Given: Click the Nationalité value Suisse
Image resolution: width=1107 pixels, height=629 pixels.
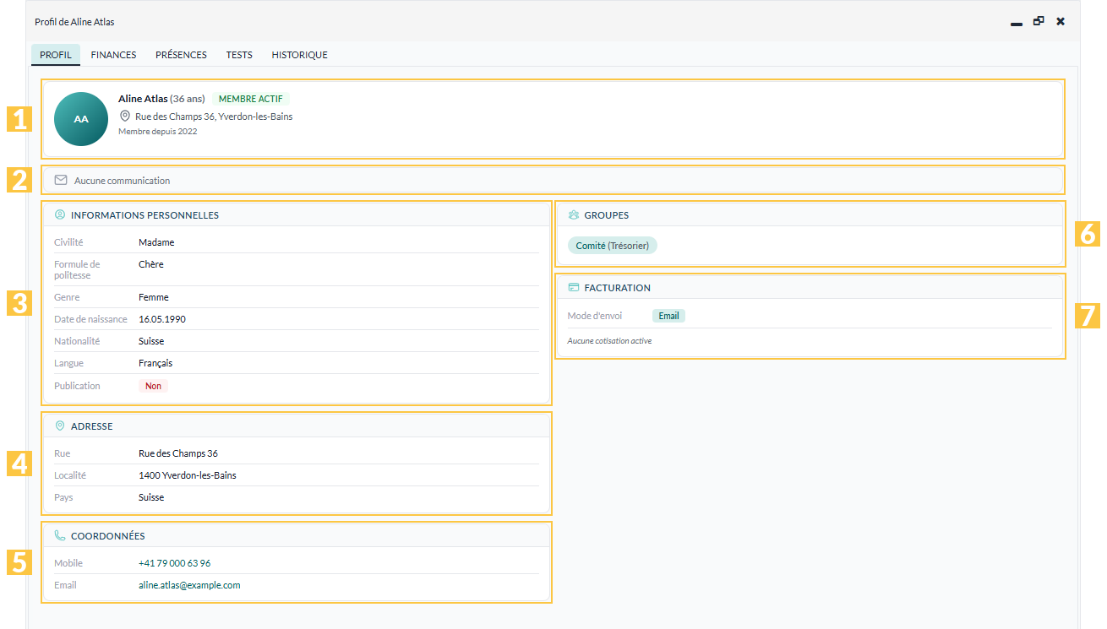Looking at the screenshot, I should pos(151,341).
